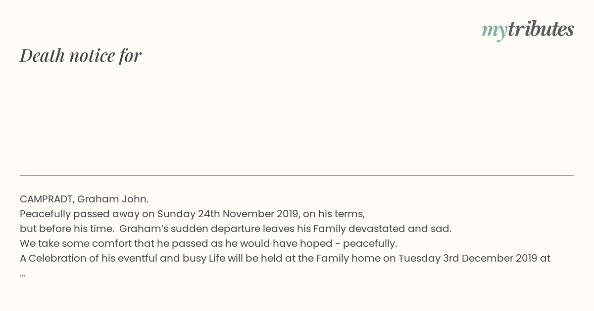Click the truncation ellipsis at text end

[23, 274]
